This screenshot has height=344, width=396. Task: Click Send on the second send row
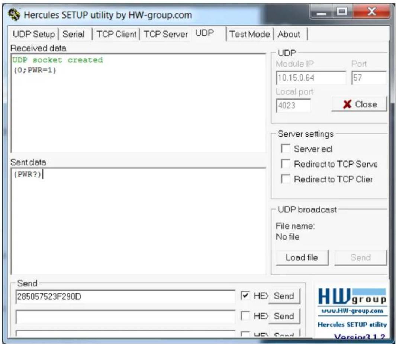tap(284, 316)
